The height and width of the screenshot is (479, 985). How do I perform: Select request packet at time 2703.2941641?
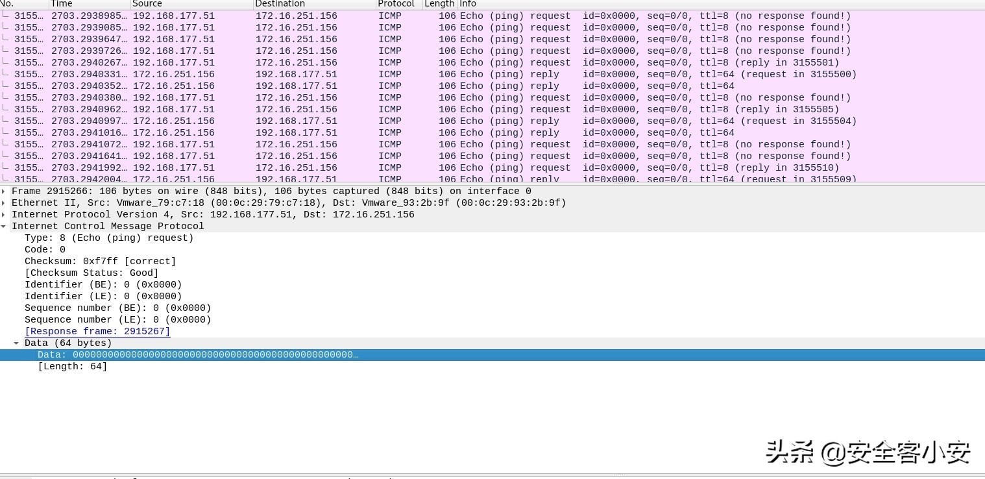pyautogui.click(x=492, y=156)
